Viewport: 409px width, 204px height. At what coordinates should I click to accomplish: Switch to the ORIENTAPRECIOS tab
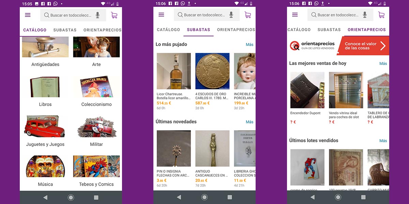coord(366,30)
